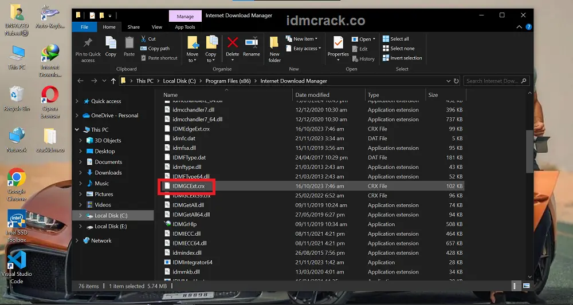Image resolution: width=573 pixels, height=305 pixels.
Task: Click Select all
Action: click(x=396, y=39)
